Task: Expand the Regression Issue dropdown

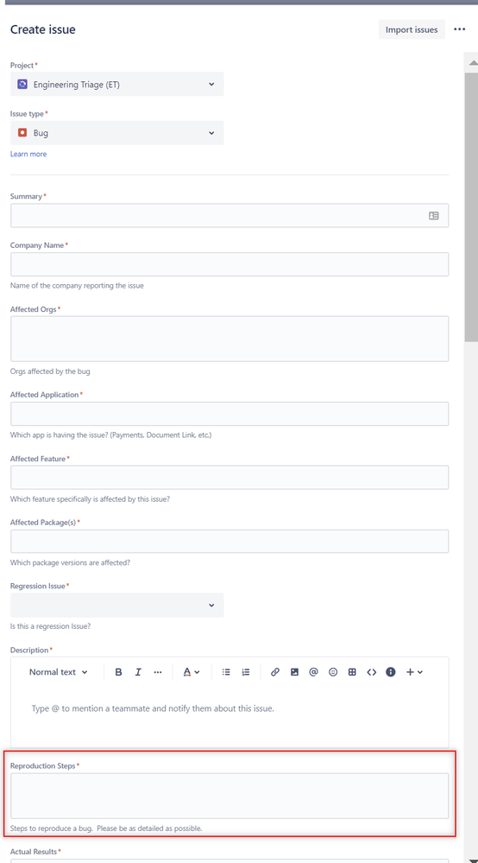Action: [117, 605]
